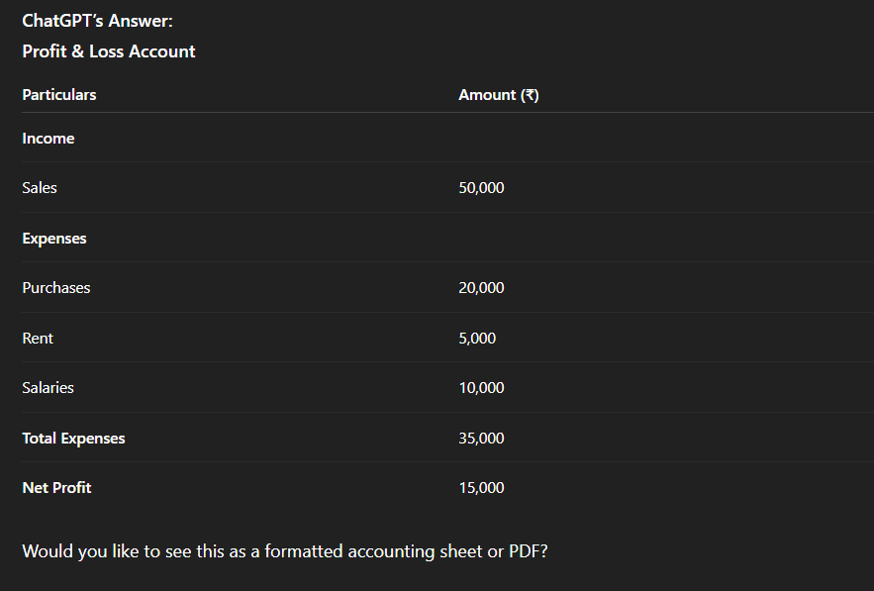Click the Expenses section label

tap(54, 239)
